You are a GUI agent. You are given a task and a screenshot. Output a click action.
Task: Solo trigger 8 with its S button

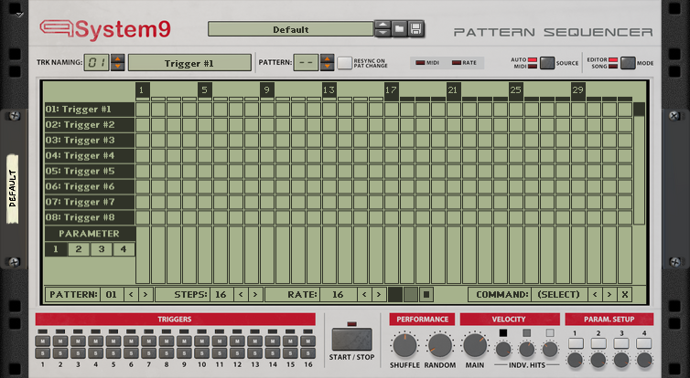(167, 353)
